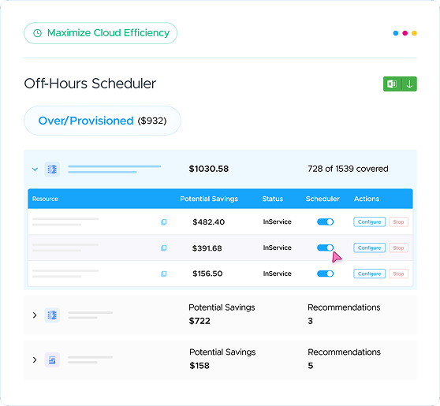This screenshot has width=440, height=406.
Task: Disable scheduler for $156.50 resource
Action: click(x=325, y=274)
